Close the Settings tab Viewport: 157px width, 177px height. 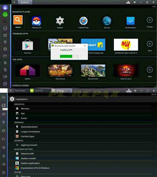click(x=71, y=91)
